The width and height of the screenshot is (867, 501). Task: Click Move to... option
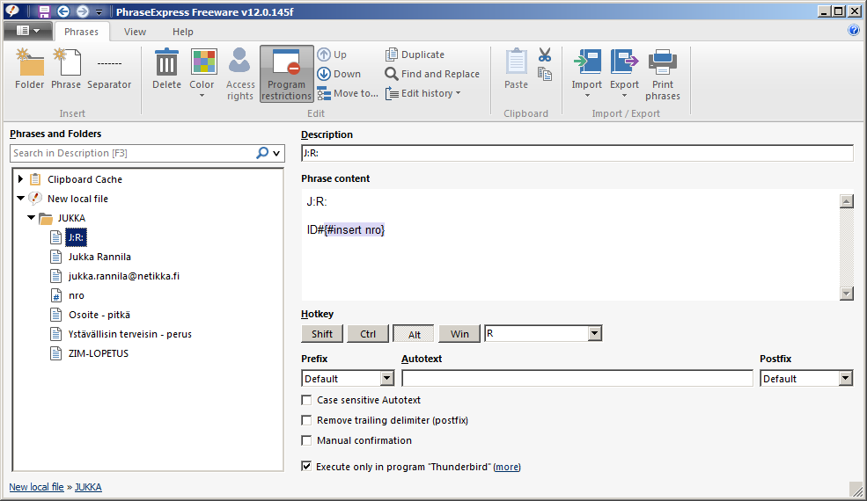(348, 93)
